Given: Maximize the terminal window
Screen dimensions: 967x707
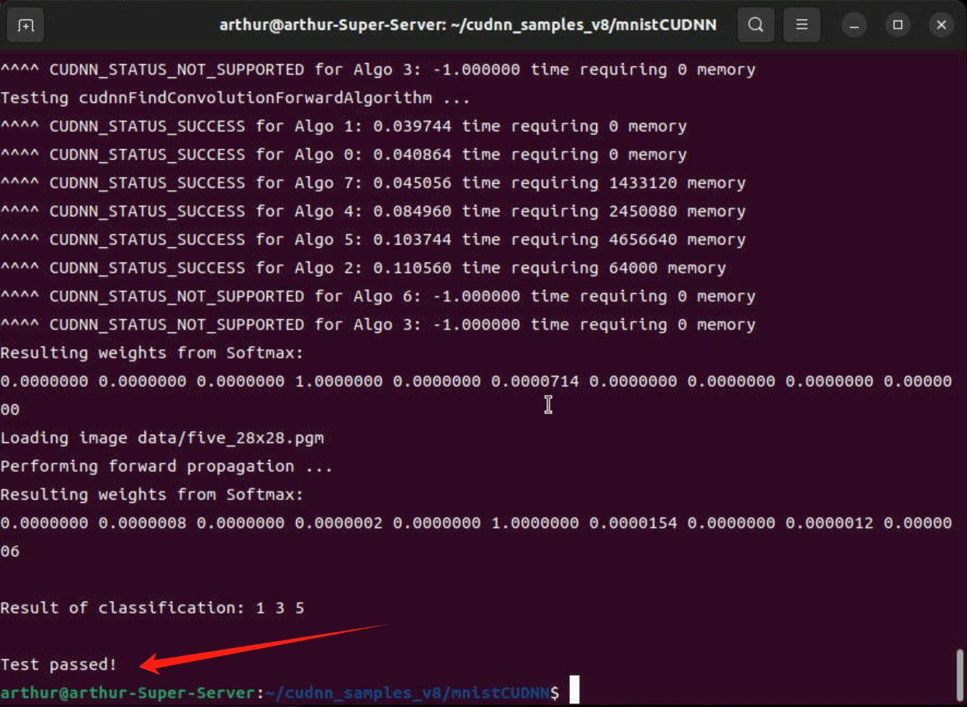Looking at the screenshot, I should [x=898, y=25].
